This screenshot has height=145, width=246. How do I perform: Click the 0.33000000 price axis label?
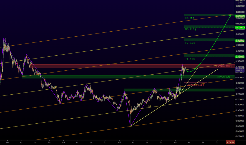coord(240,94)
